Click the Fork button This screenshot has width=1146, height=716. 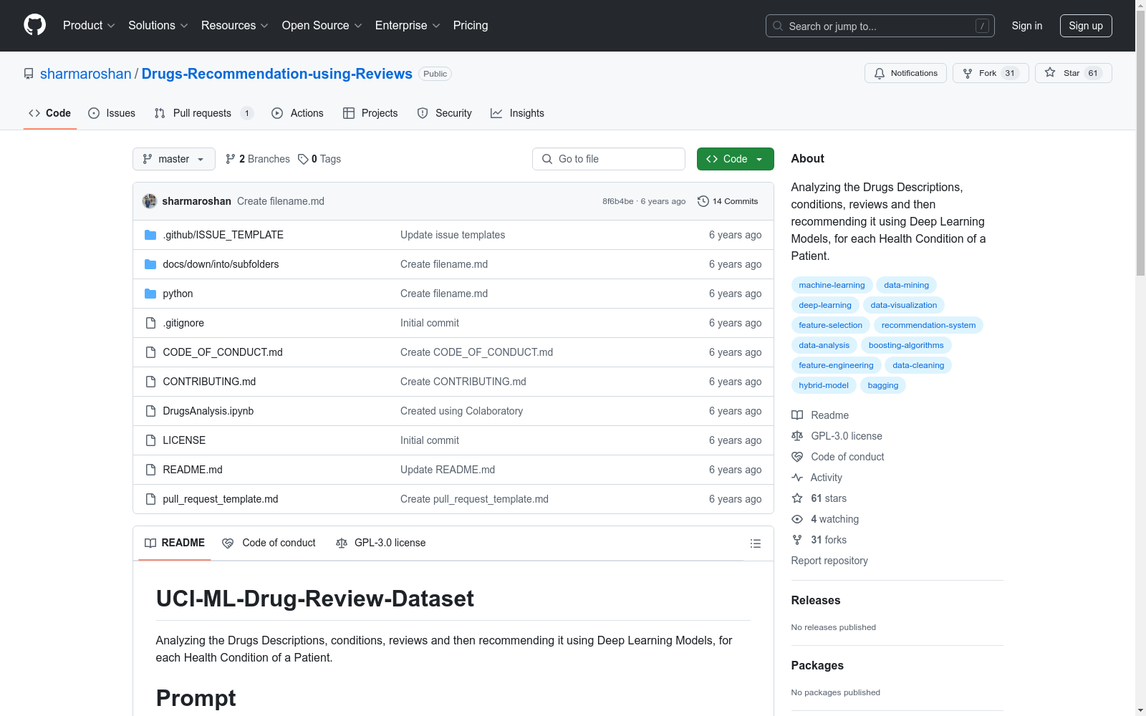coord(991,73)
